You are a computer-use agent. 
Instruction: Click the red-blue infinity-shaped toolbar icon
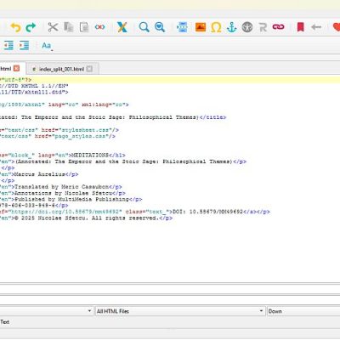[x=99, y=27]
